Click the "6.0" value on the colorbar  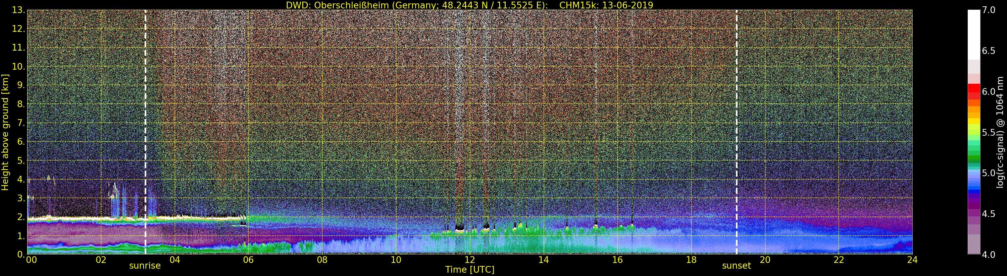coord(989,92)
